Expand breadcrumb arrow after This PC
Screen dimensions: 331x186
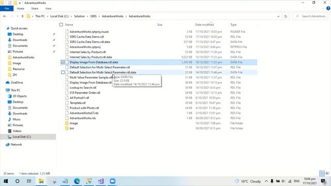tap(47, 16)
